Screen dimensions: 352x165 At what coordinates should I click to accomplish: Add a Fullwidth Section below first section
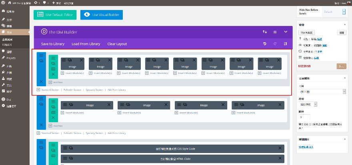[x=72, y=89]
